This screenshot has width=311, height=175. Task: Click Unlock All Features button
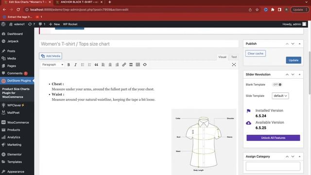click(x=273, y=138)
